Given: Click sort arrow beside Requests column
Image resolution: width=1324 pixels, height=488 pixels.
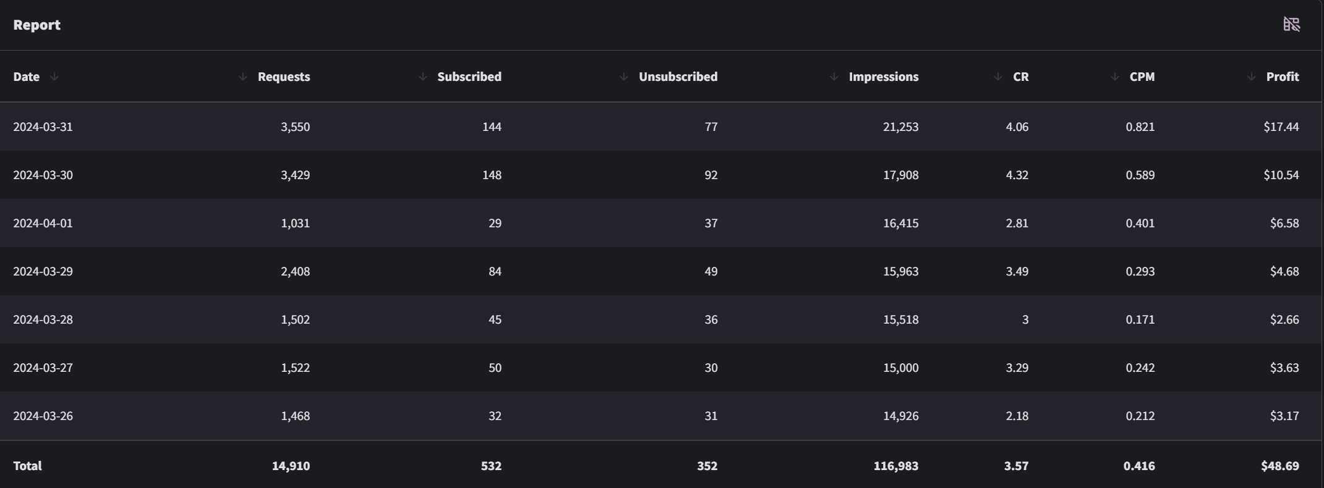Looking at the screenshot, I should 243,77.
